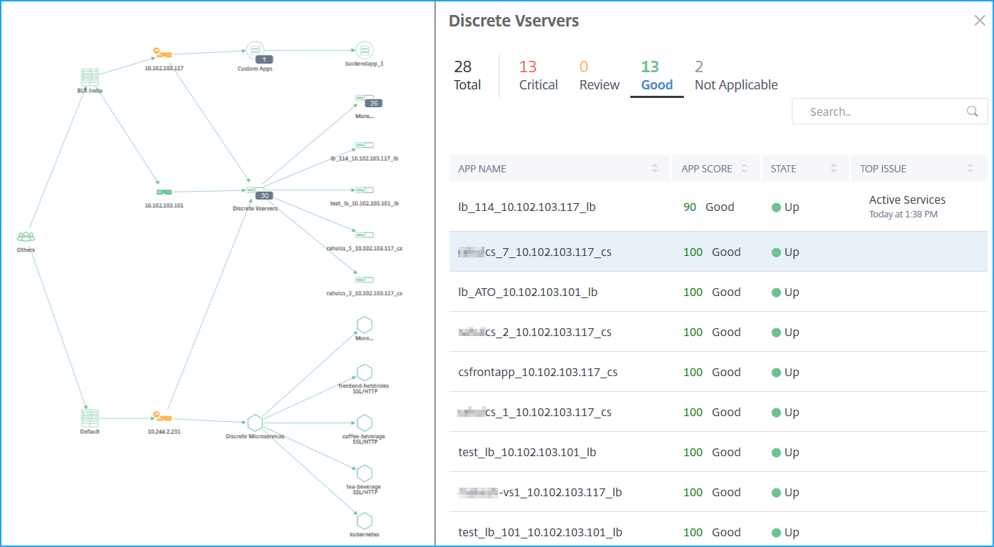Click the 10.244.2.231 instance node icon
Image resolution: width=994 pixels, height=547 pixels.
[x=161, y=418]
